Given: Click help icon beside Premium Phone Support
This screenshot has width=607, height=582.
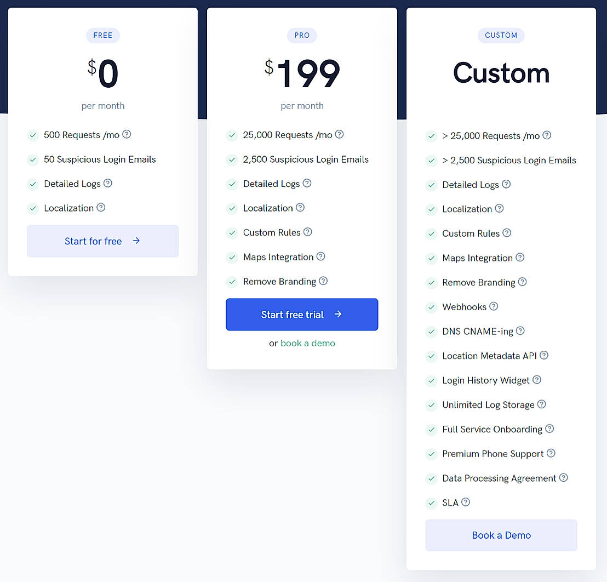Looking at the screenshot, I should pos(551,453).
